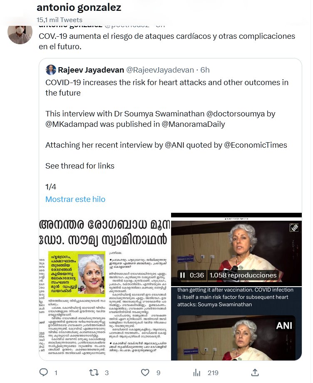Open Rajeev Jayadevan's small avatar

(x=51, y=70)
